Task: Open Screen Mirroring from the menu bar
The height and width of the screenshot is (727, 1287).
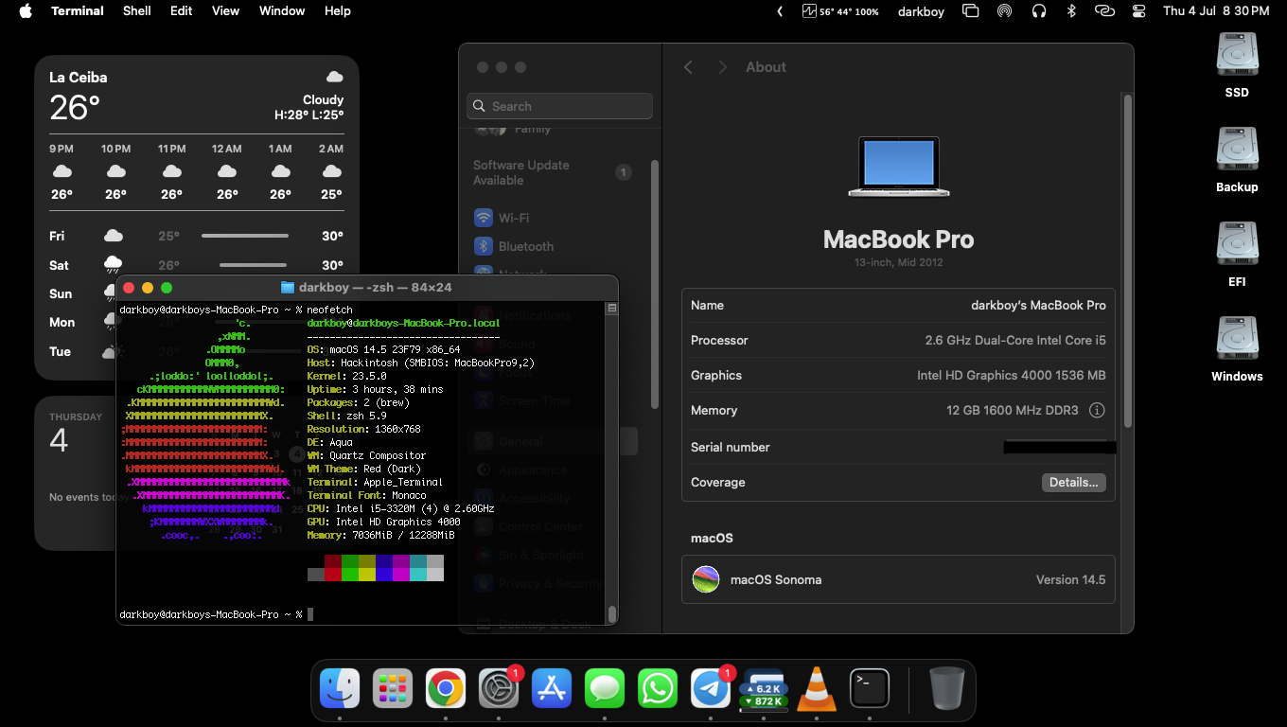Action: coord(970,11)
